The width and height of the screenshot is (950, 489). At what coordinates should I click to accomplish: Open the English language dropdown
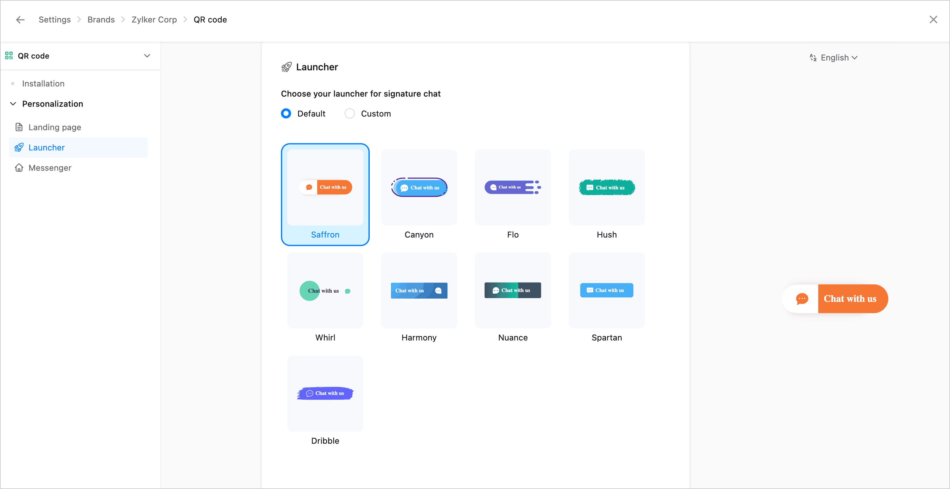coord(838,57)
